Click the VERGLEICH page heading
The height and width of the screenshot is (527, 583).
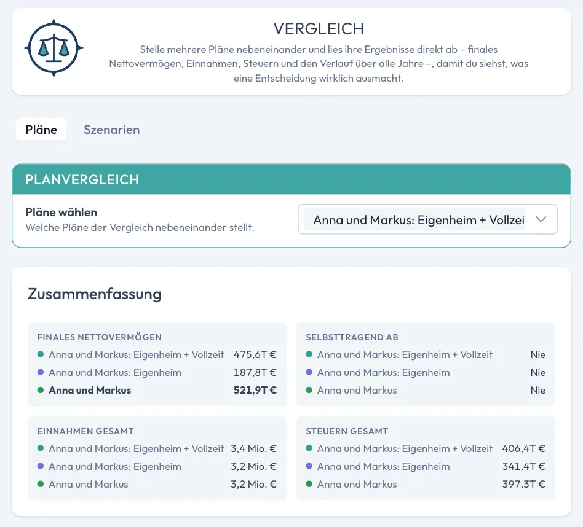pyautogui.click(x=319, y=29)
